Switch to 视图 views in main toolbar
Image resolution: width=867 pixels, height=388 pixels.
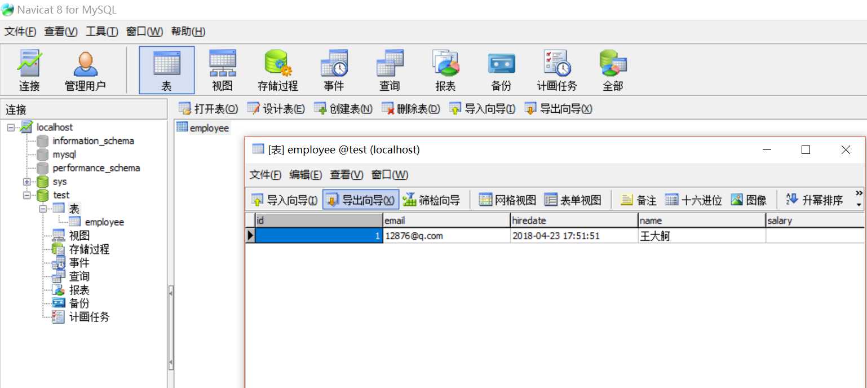[x=222, y=70]
